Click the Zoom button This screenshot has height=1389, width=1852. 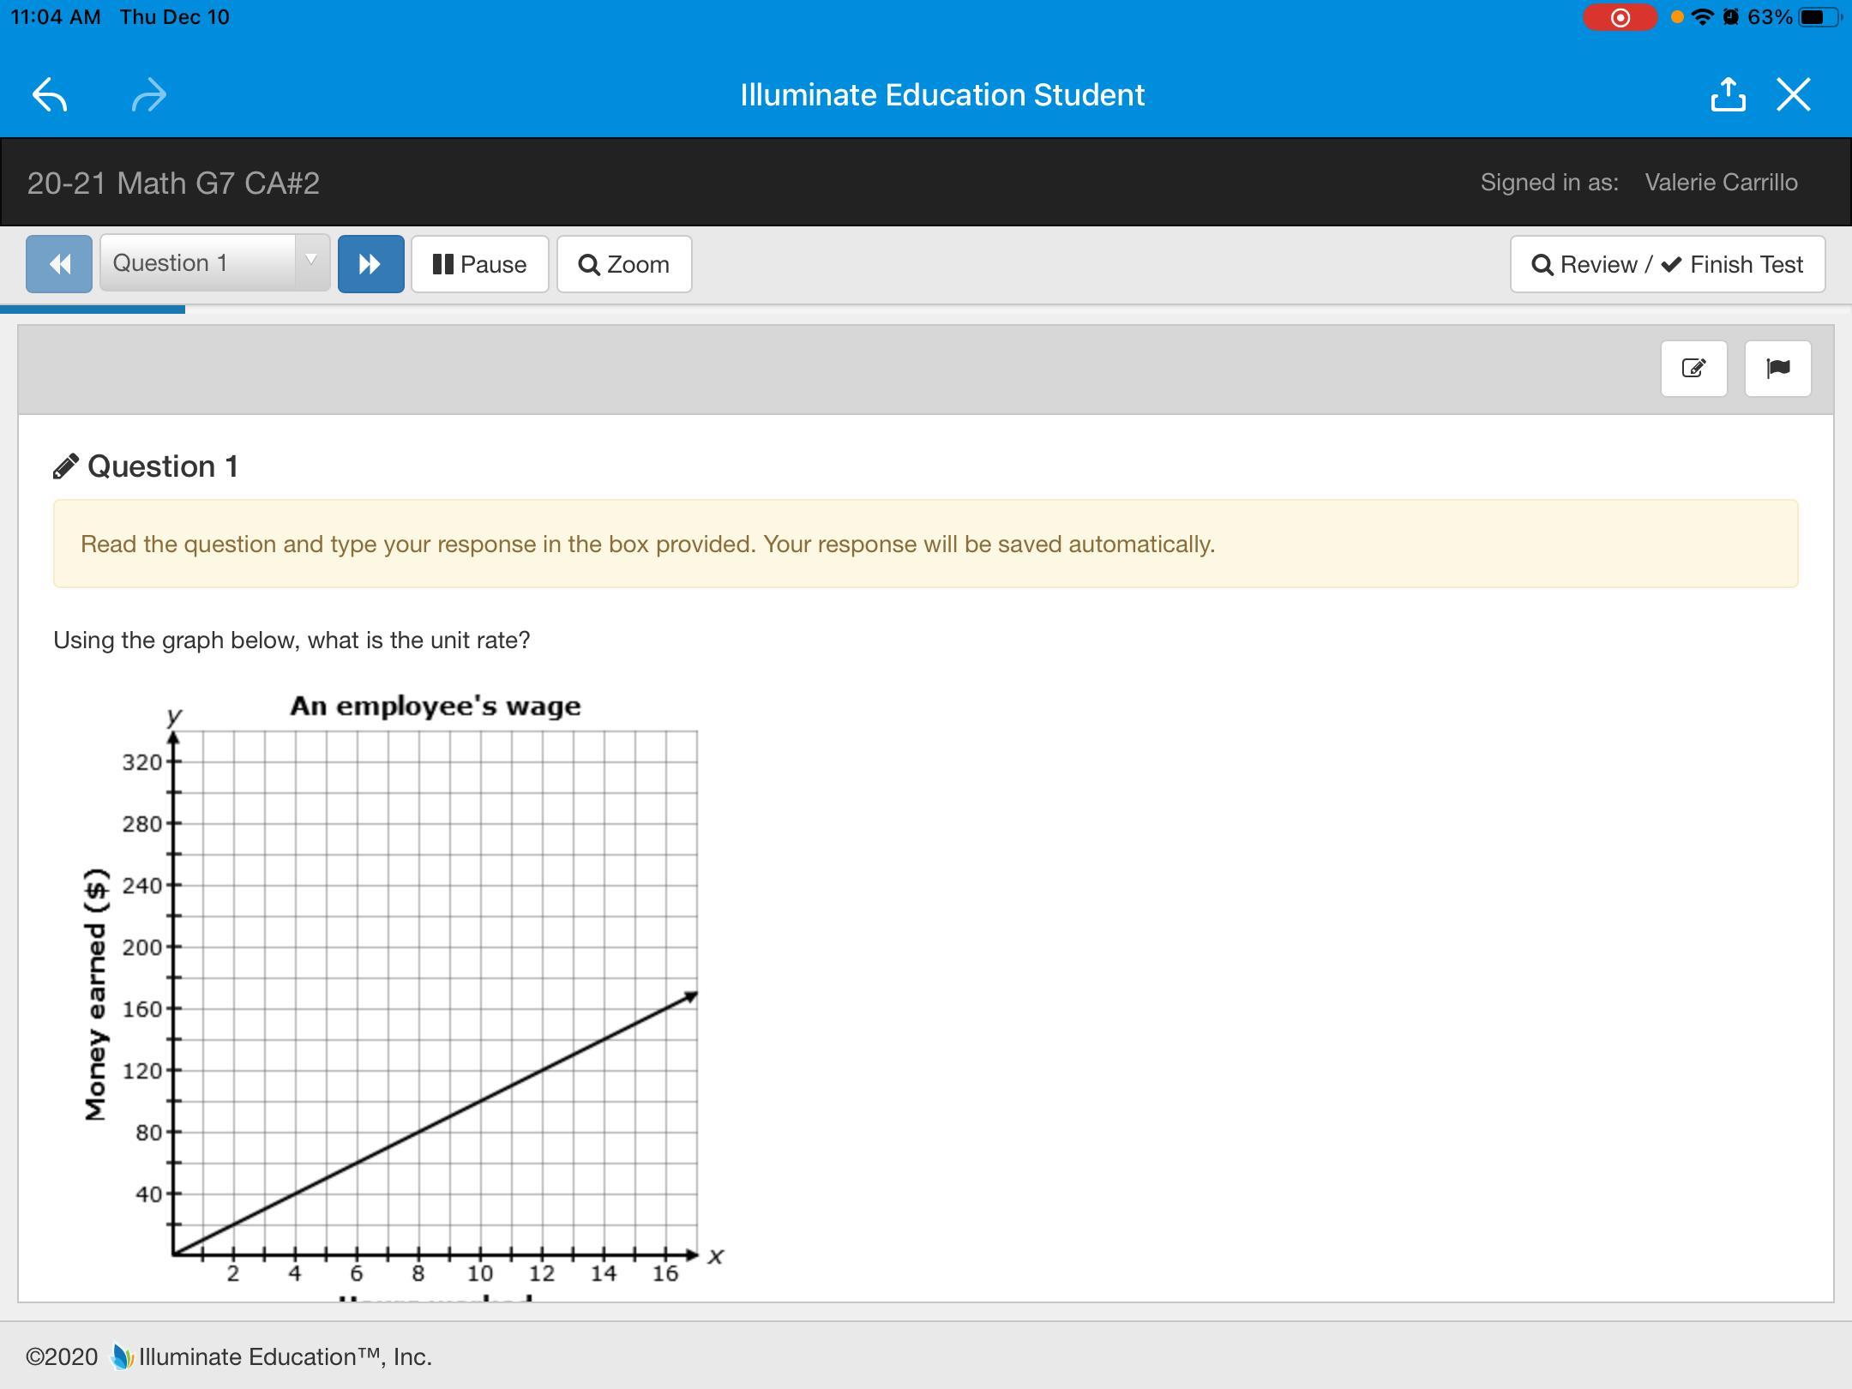624,264
